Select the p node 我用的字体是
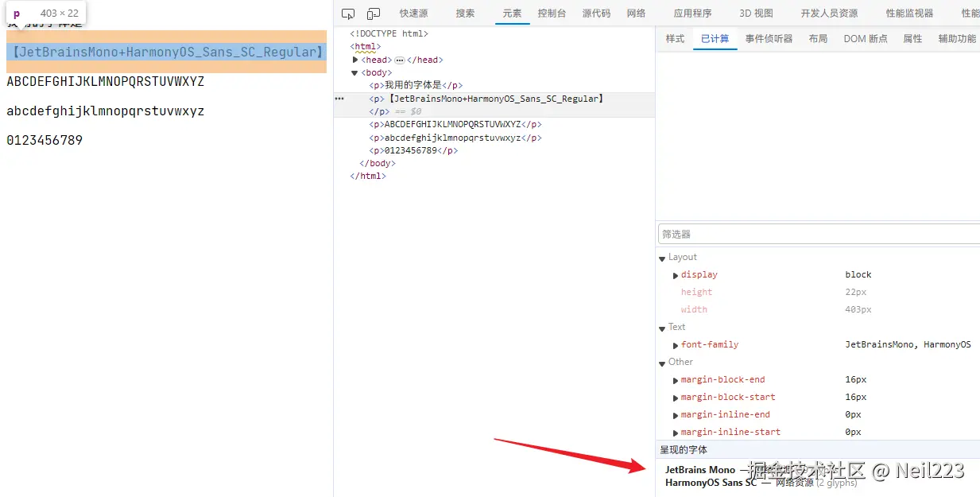 tap(416, 85)
